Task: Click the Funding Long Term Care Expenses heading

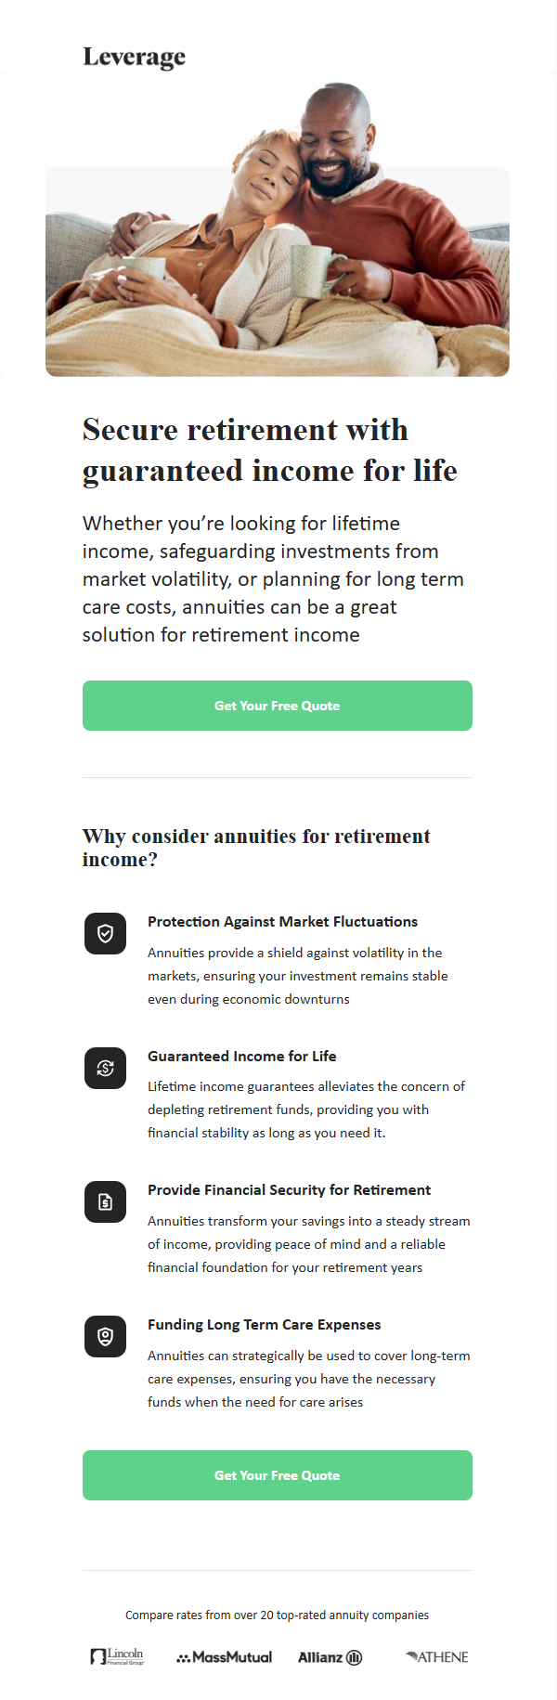Action: pyautogui.click(x=265, y=1324)
